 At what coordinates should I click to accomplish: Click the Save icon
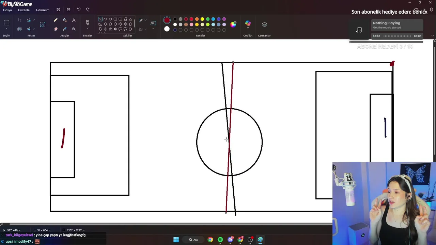[58, 10]
